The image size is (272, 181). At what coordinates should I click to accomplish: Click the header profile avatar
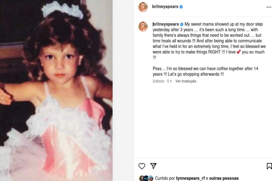coord(143,7)
